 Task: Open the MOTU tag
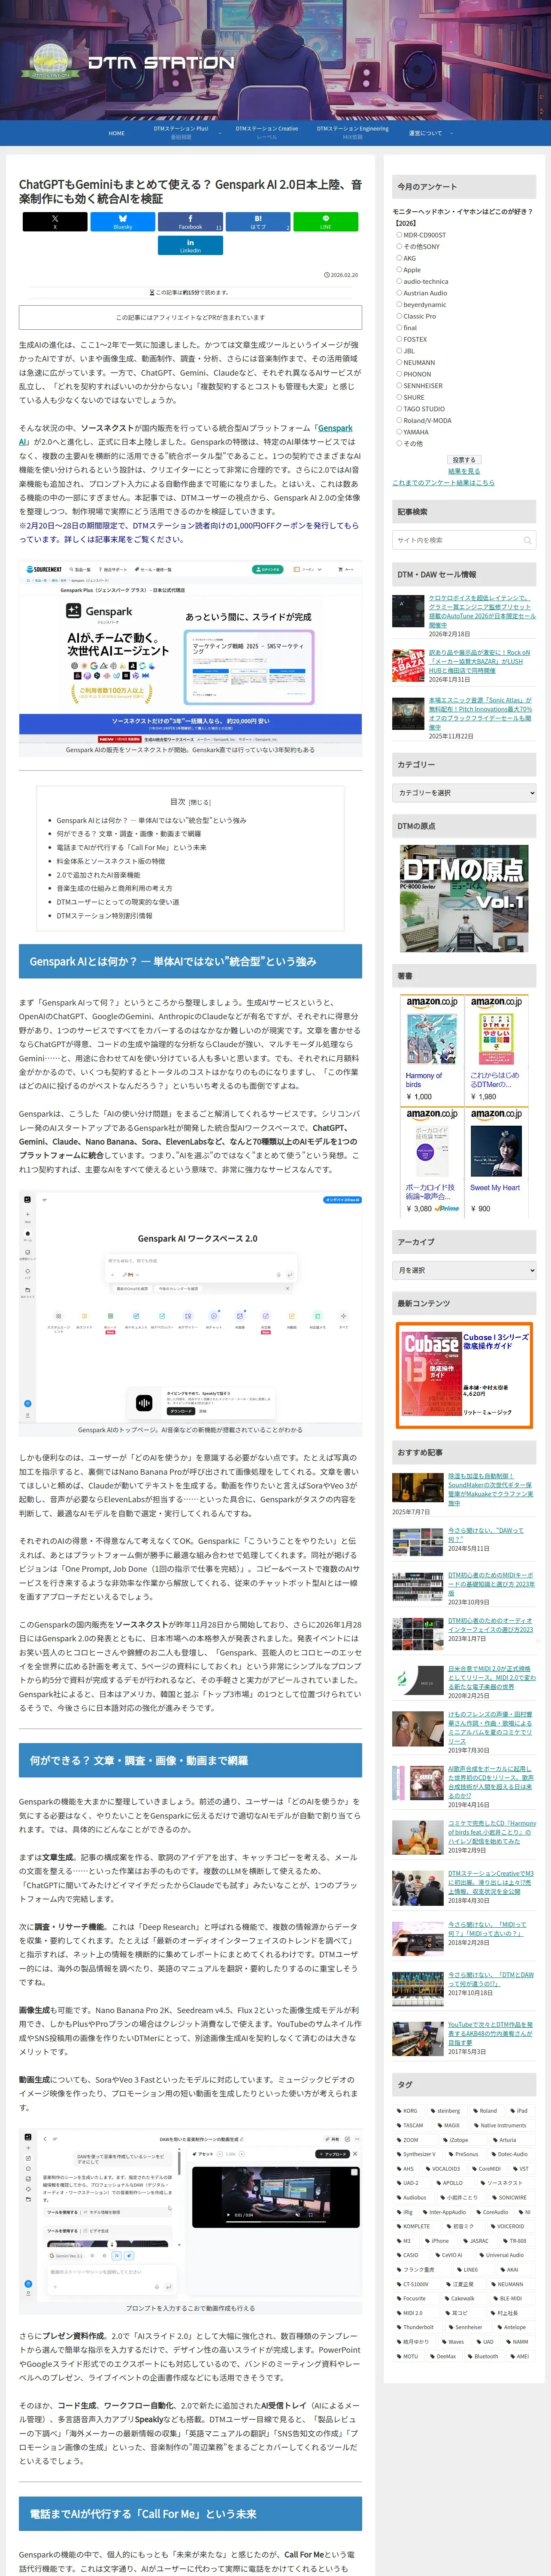tap(410, 2356)
